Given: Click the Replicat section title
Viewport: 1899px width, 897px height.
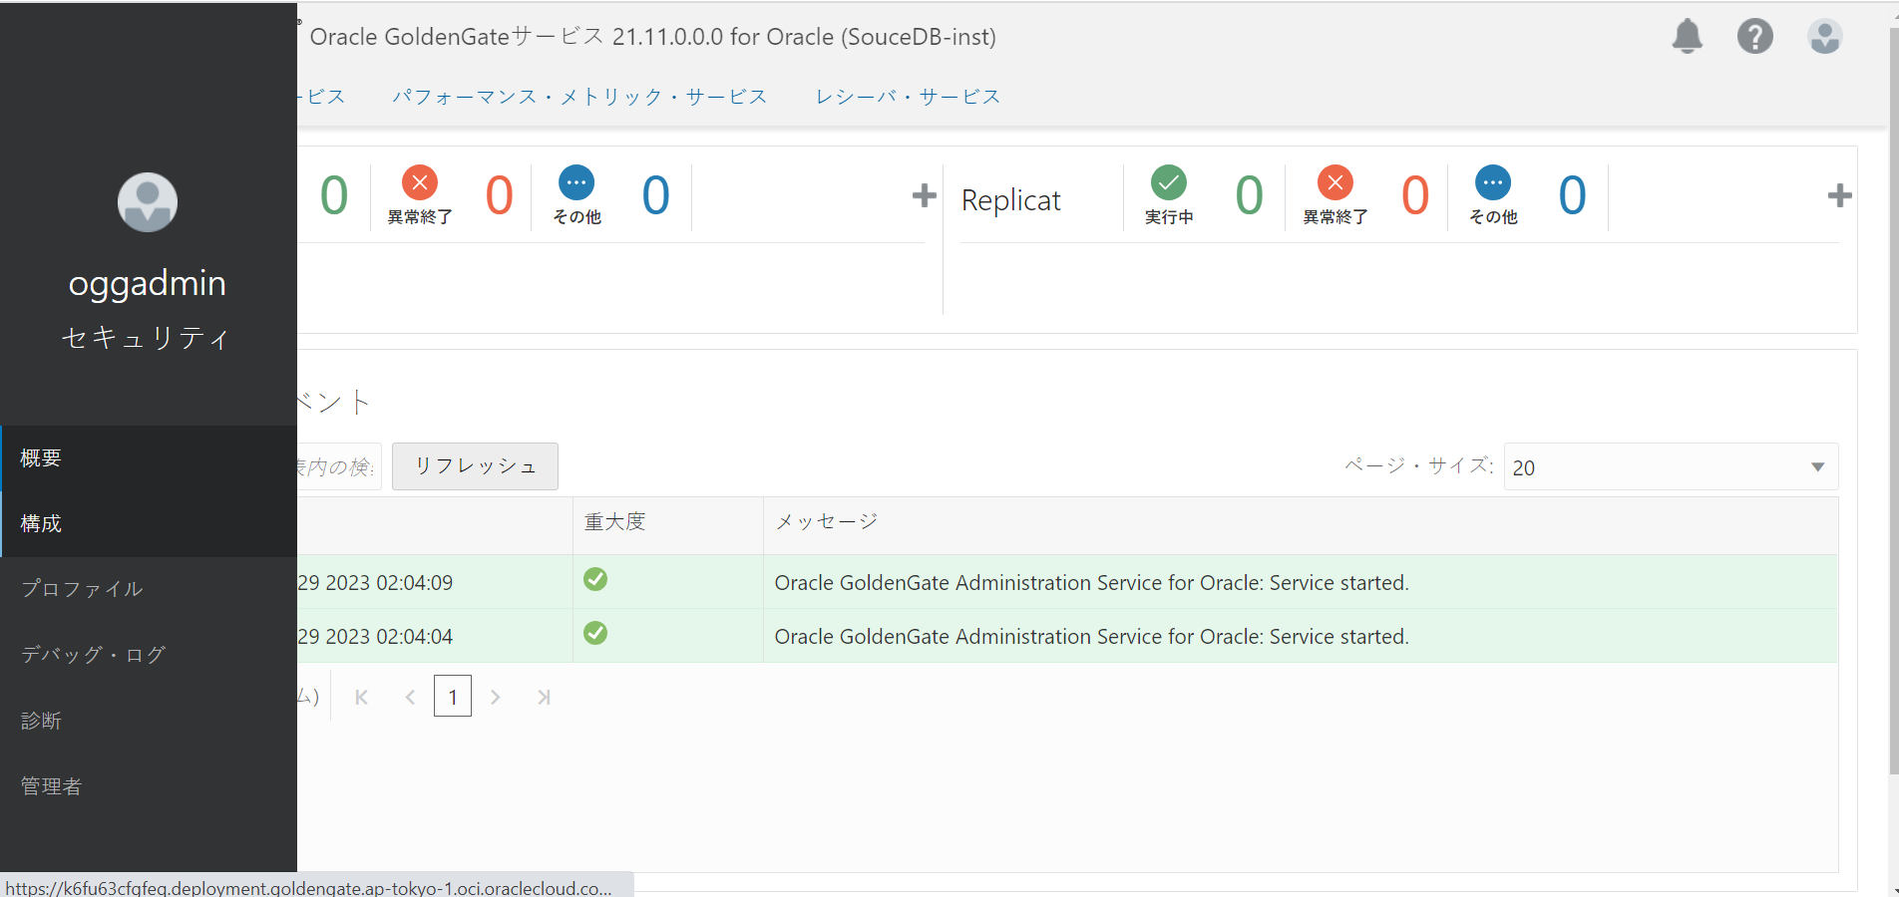Looking at the screenshot, I should [x=1011, y=200].
